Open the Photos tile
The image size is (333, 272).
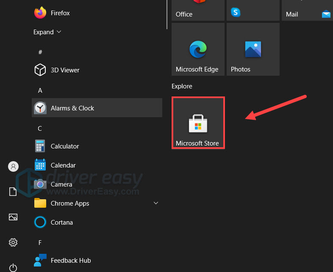click(253, 49)
